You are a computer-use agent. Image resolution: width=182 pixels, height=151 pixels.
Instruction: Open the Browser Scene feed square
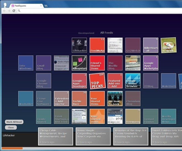pyautogui.click(x=61, y=63)
